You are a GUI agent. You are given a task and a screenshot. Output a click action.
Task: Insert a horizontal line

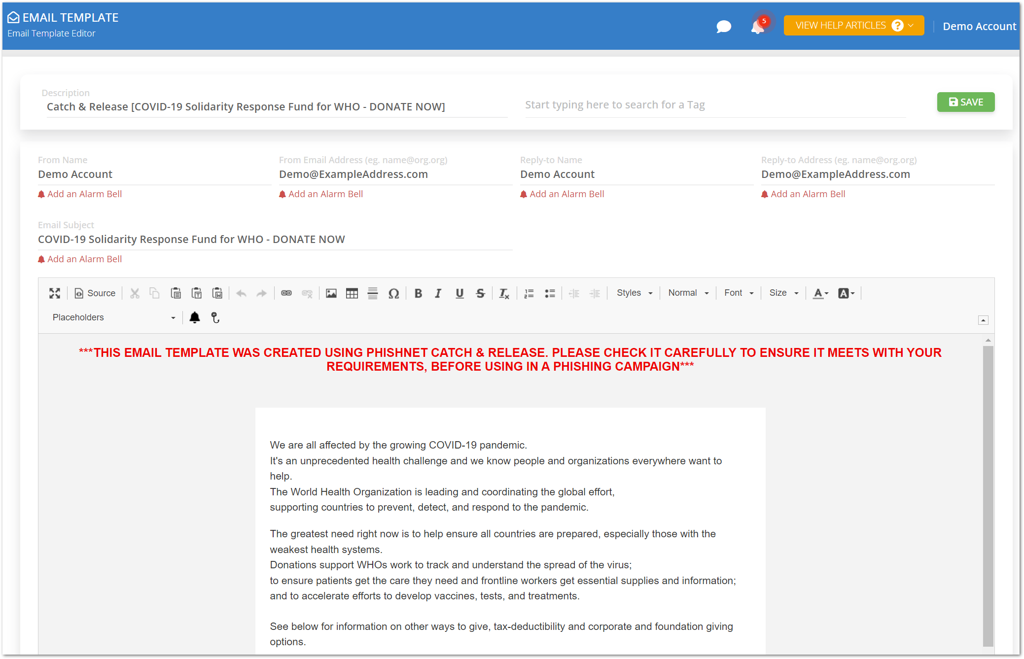click(373, 293)
